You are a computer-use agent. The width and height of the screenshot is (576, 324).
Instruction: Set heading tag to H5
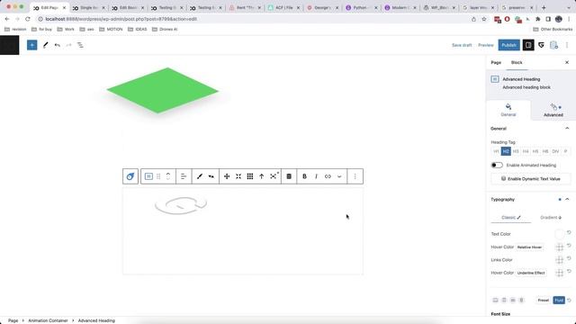(535, 151)
